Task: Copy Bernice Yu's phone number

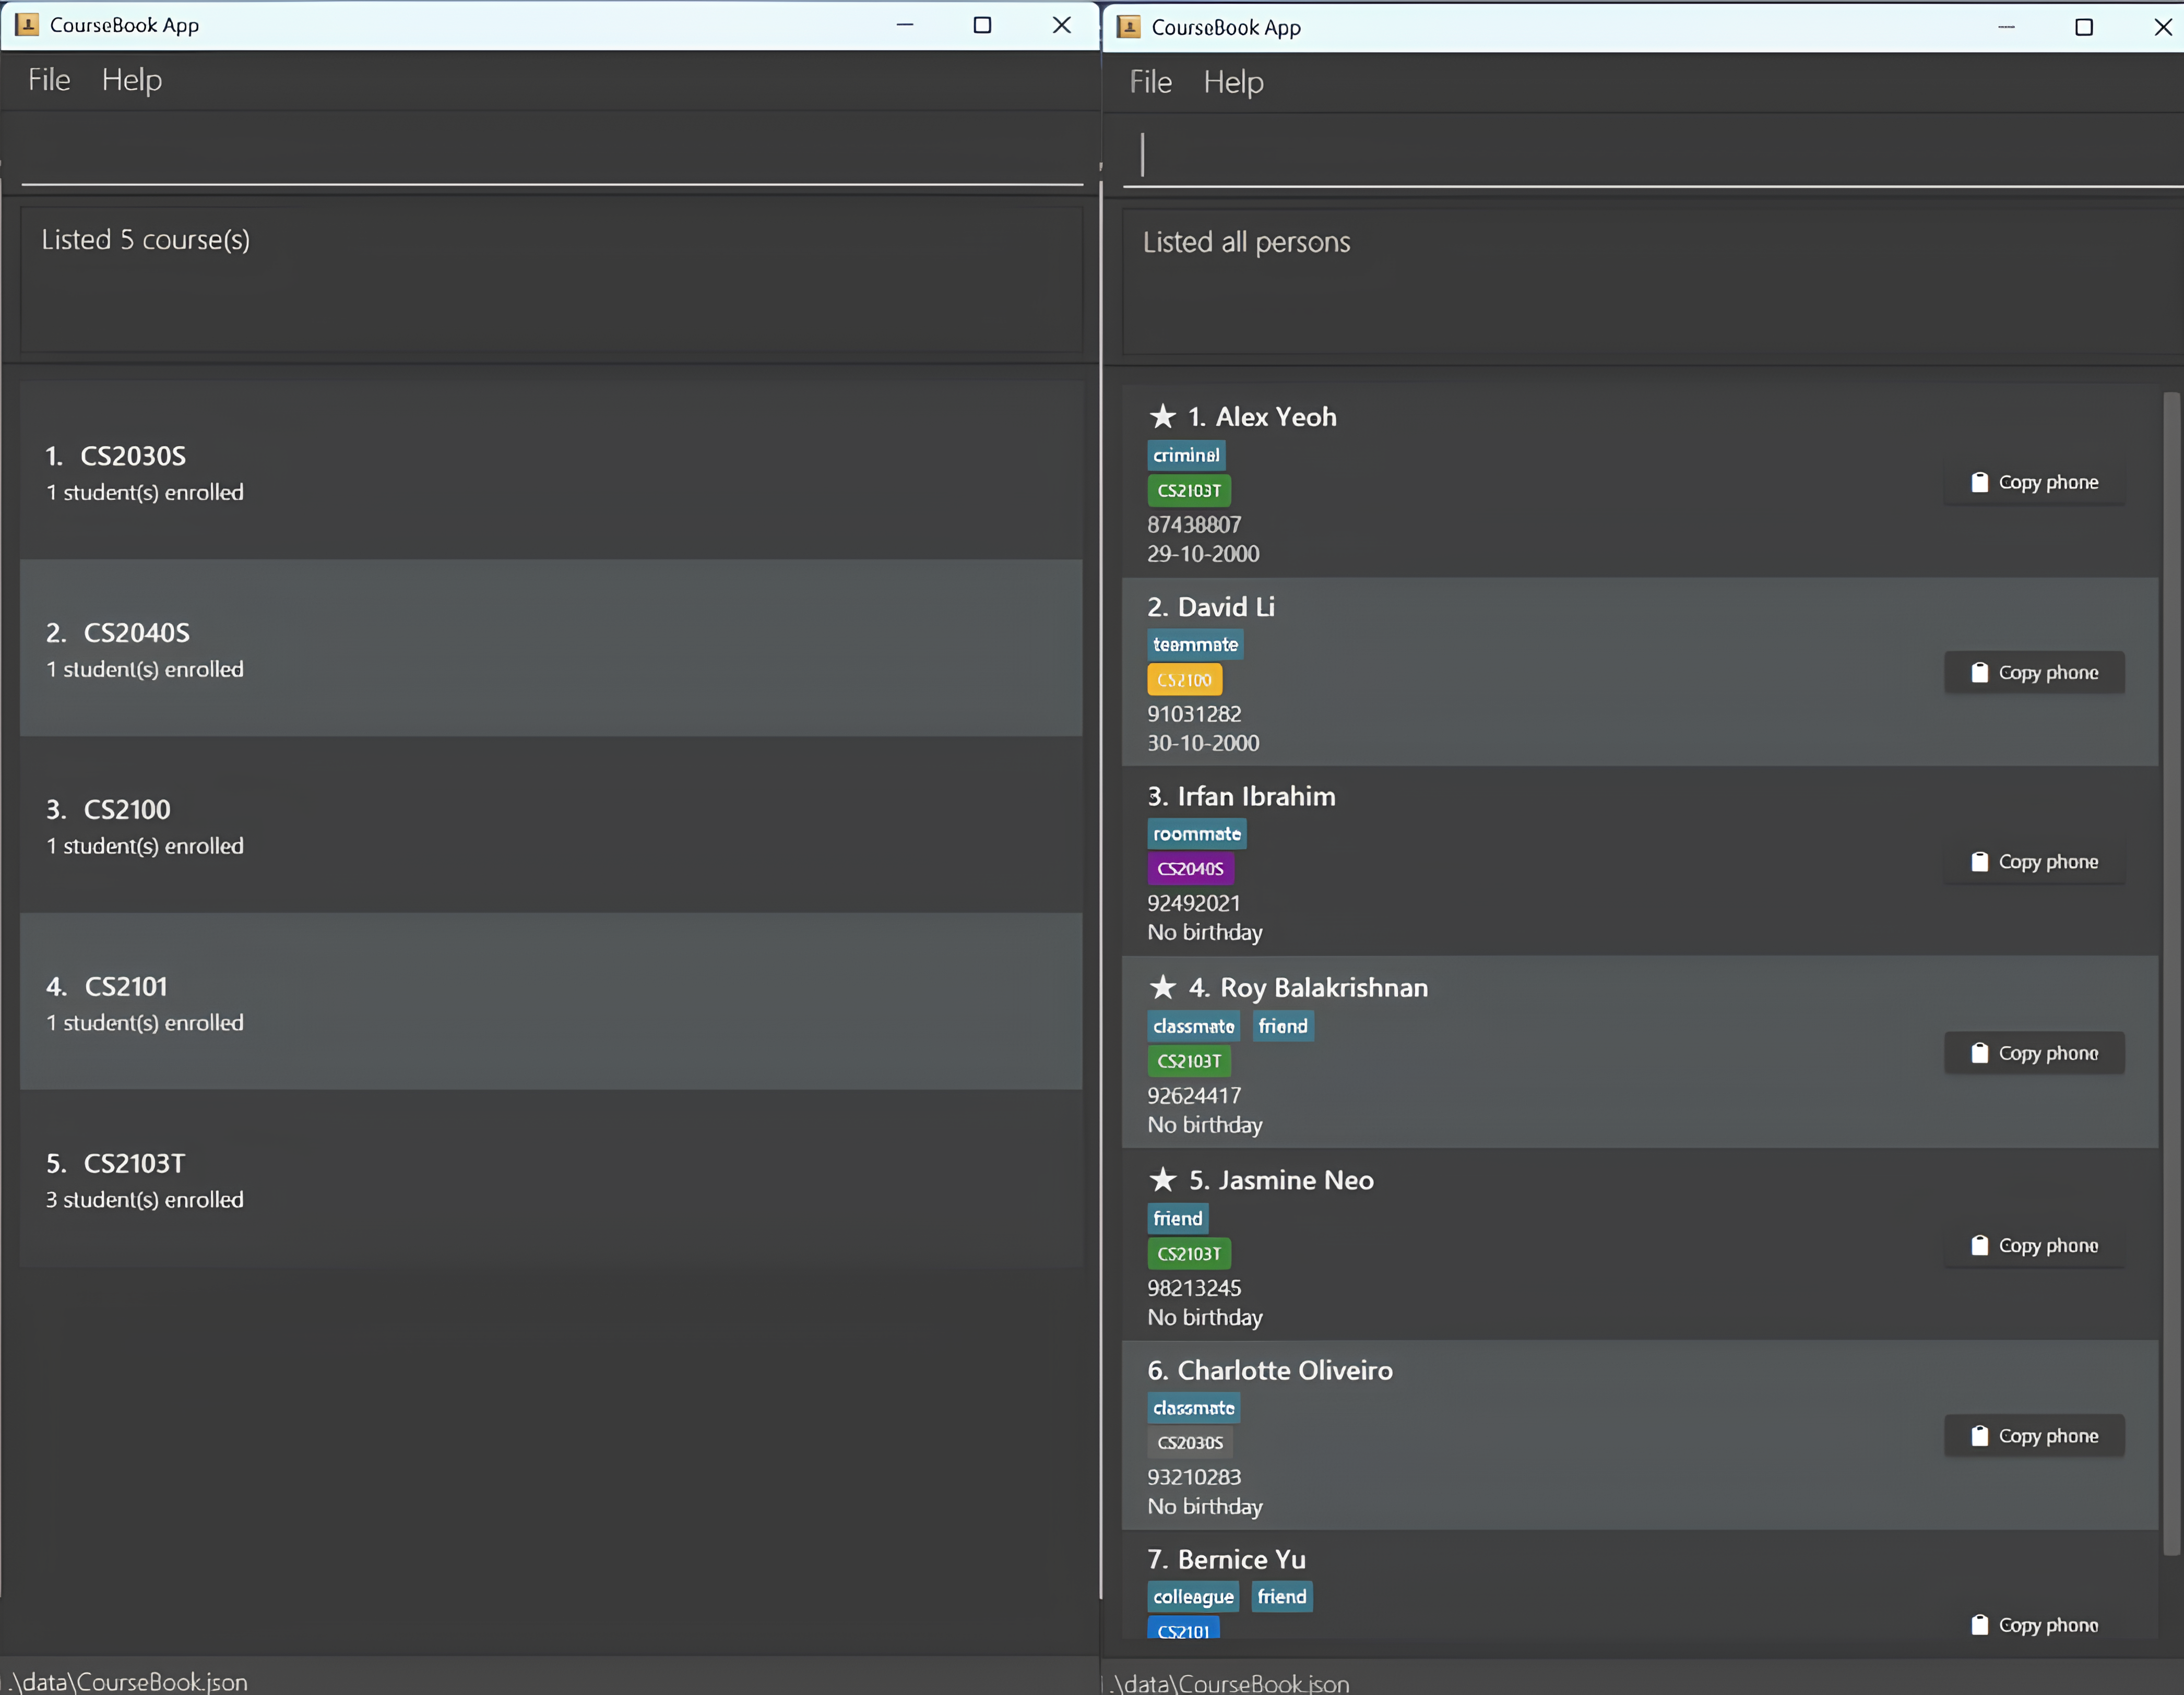Action: 2034,1625
